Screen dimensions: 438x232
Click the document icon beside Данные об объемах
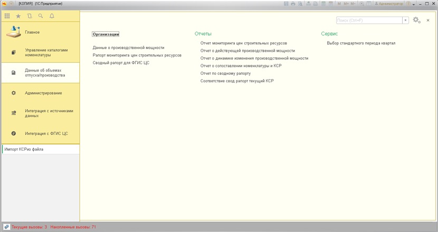(x=13, y=73)
